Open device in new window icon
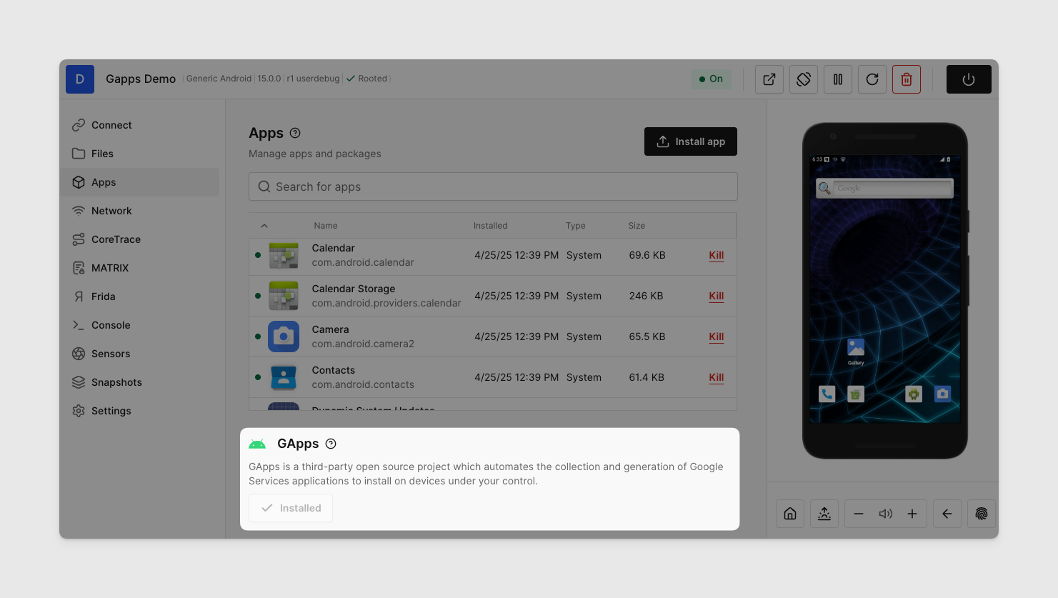The height and width of the screenshot is (598, 1058). point(769,79)
